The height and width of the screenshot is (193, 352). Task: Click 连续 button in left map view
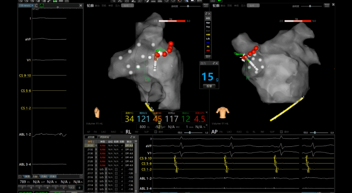(127, 6)
